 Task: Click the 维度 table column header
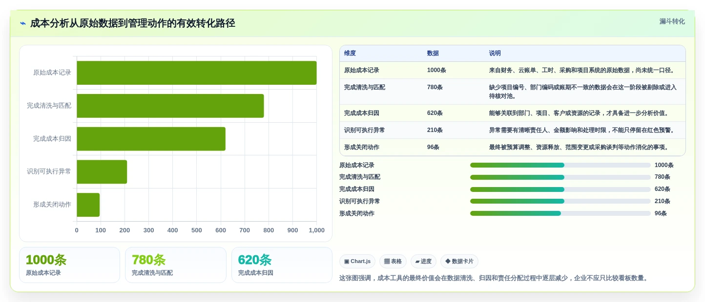[350, 53]
